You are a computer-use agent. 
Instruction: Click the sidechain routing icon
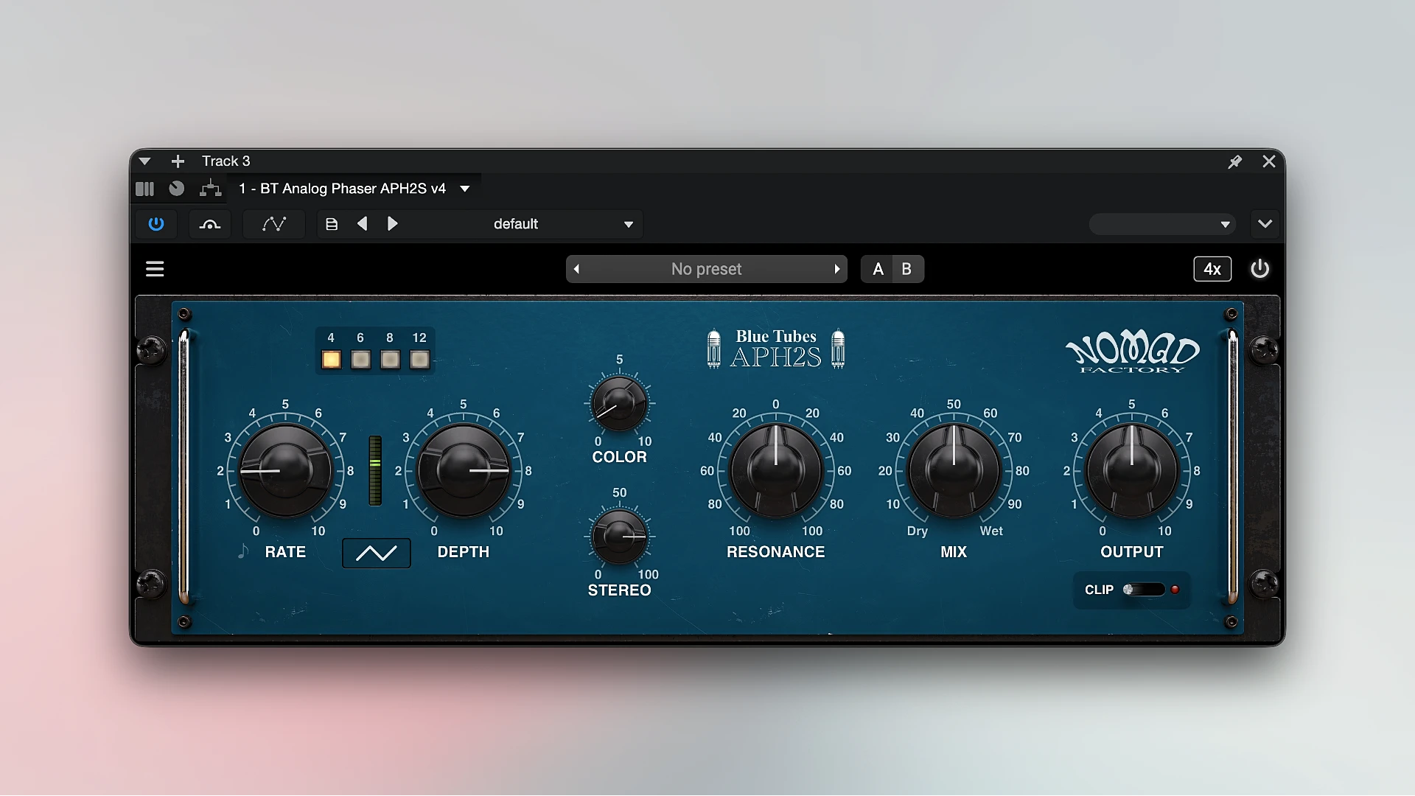(x=209, y=224)
